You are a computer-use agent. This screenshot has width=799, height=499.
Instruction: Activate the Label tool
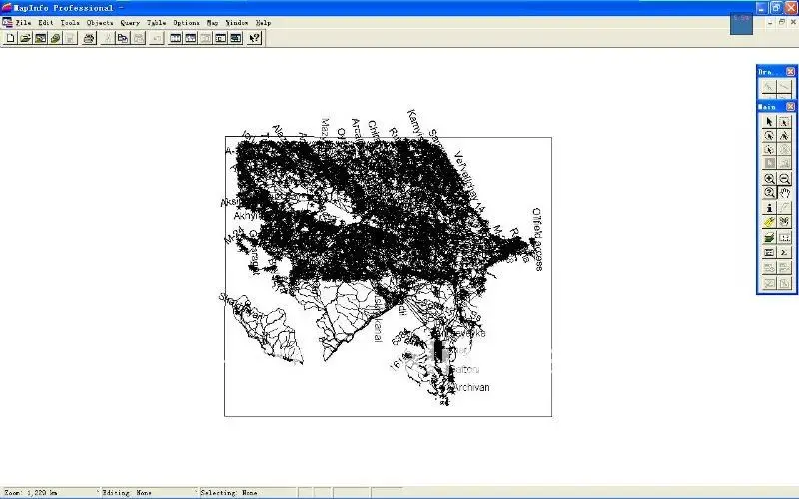(x=769, y=222)
